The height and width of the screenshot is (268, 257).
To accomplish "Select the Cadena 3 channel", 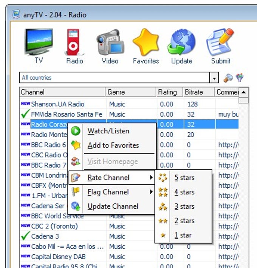I will click(45, 236).
